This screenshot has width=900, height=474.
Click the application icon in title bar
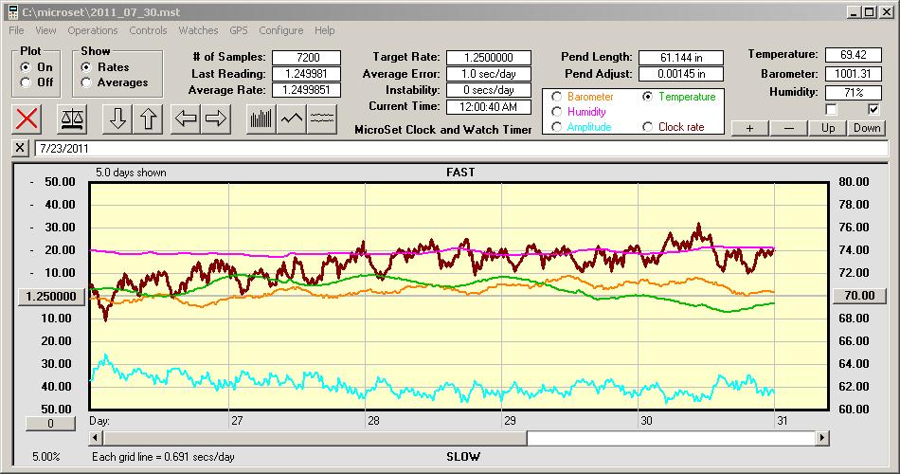pyautogui.click(x=13, y=12)
